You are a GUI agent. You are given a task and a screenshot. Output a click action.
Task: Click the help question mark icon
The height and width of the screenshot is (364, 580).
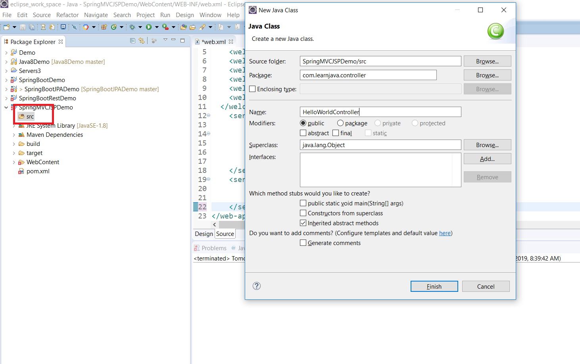[257, 286]
